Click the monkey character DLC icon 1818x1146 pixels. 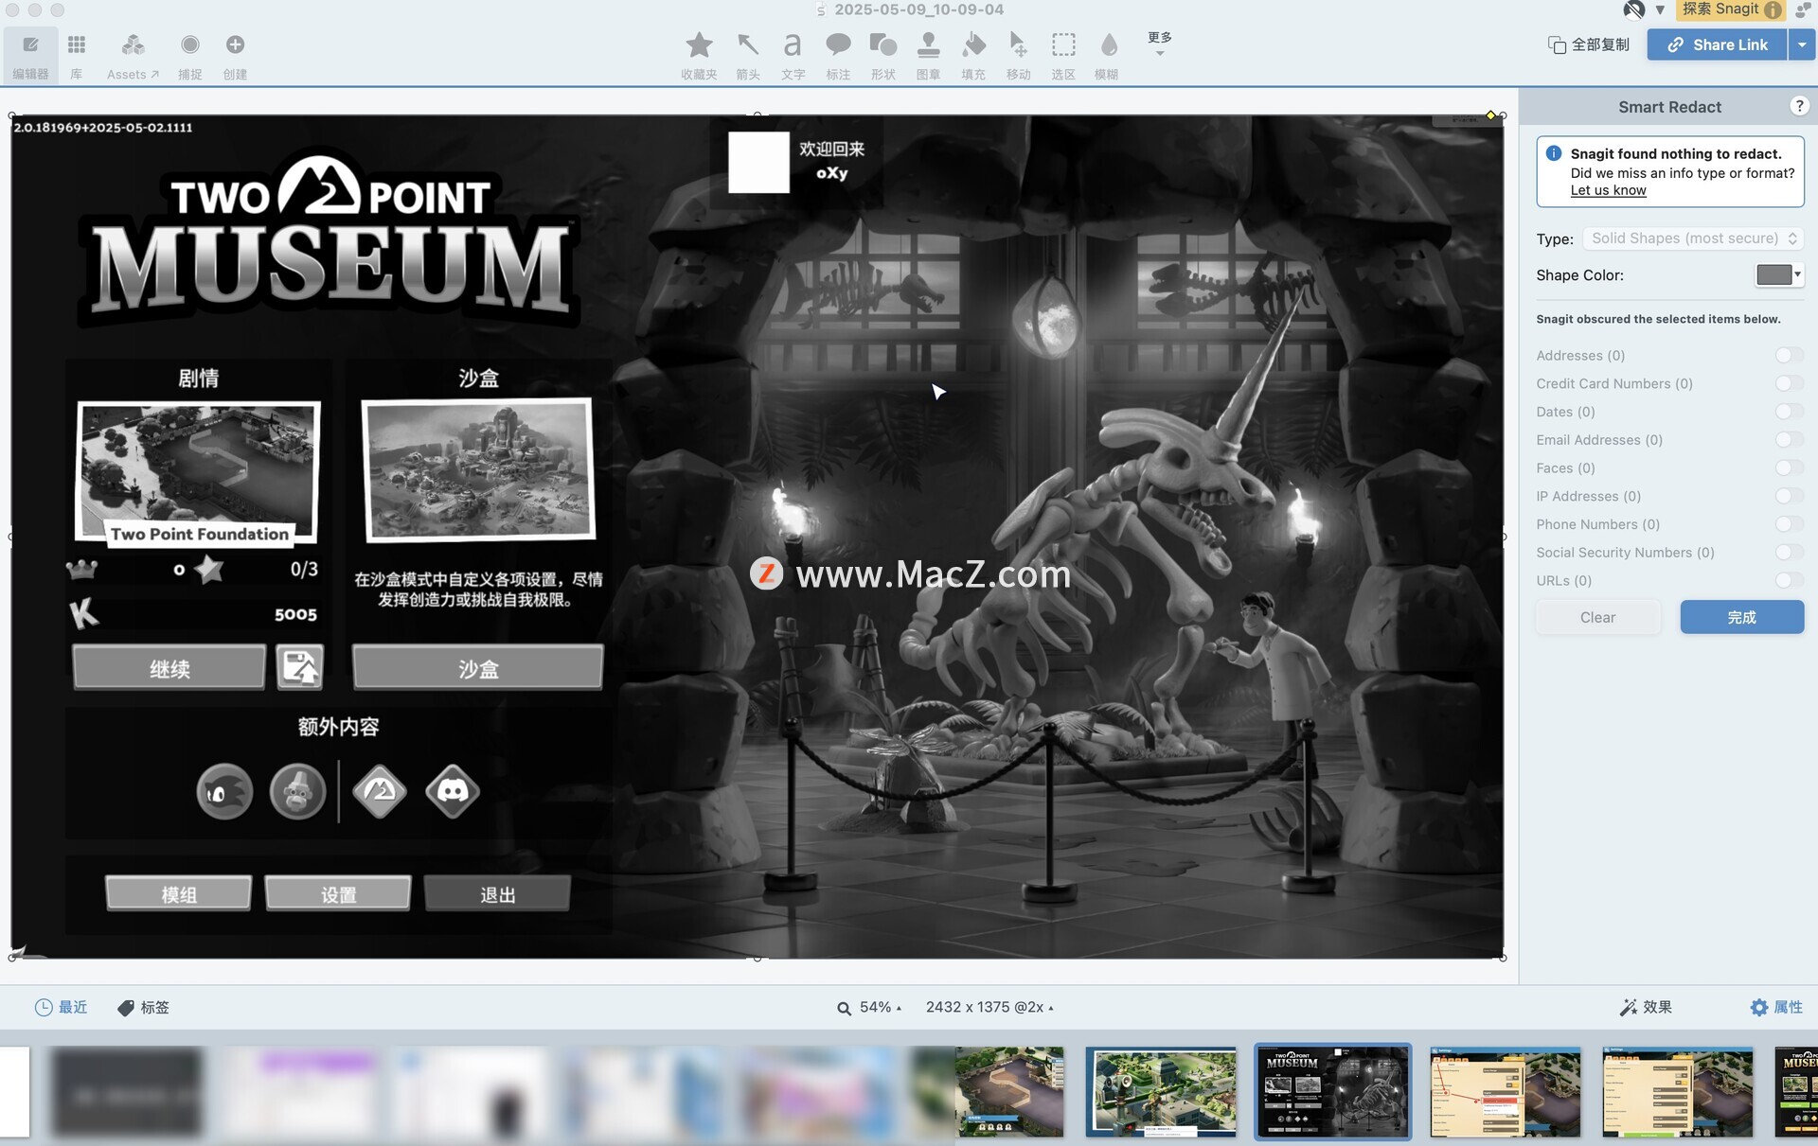(x=297, y=791)
